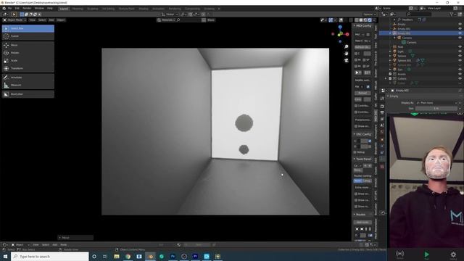Image resolution: width=464 pixels, height=261 pixels.
Task: Toggle visibility eye for first Empty row
Action: [460, 24]
